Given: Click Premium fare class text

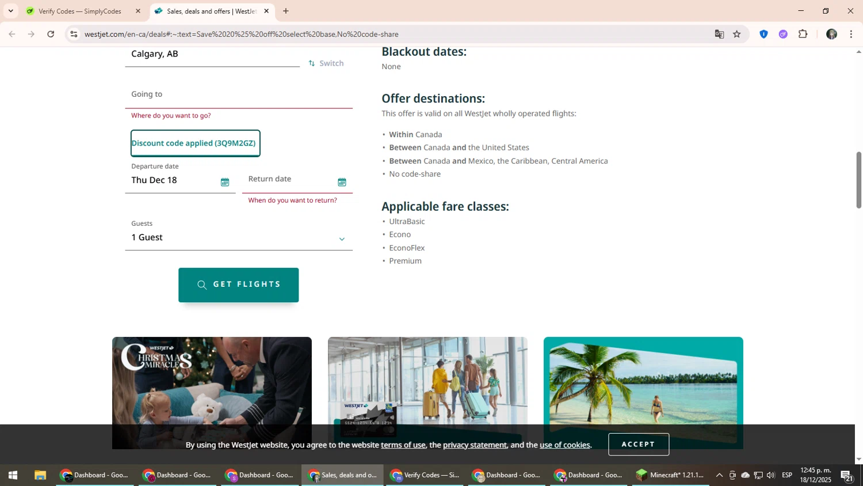Looking at the screenshot, I should (x=405, y=261).
